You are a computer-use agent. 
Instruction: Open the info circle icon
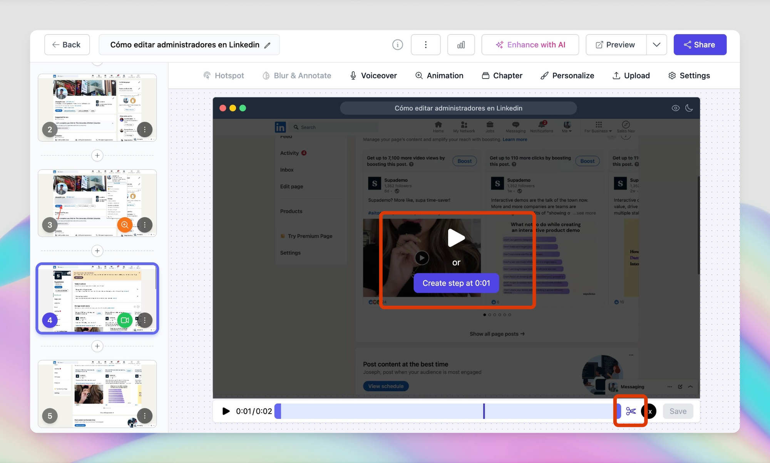pyautogui.click(x=397, y=45)
